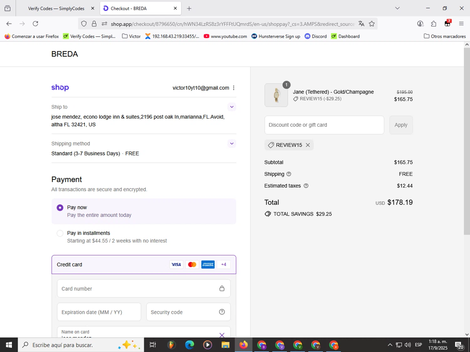The width and height of the screenshot is (470, 352).
Task: Open Task View on the taskbar
Action: [153, 345]
